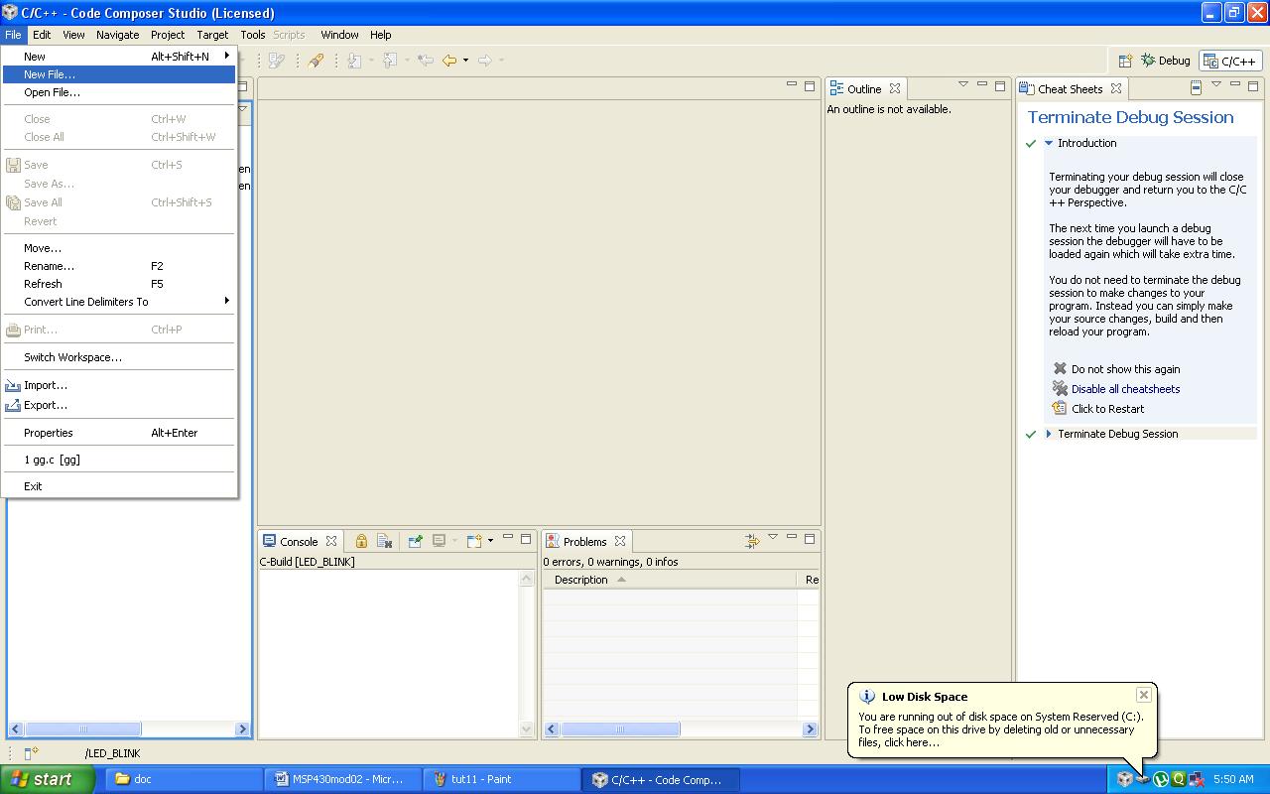The height and width of the screenshot is (794, 1270).
Task: Open recent file 1 gg.c [gg]
Action: (118, 460)
